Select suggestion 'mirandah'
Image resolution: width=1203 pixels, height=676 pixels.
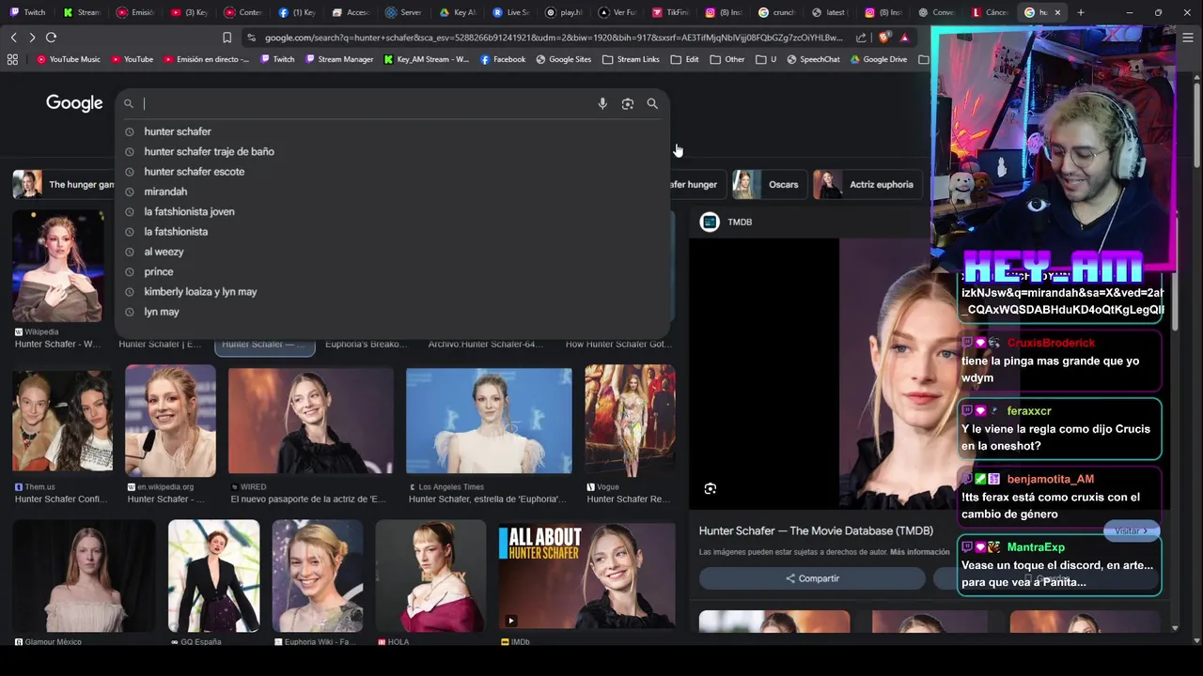(393, 192)
